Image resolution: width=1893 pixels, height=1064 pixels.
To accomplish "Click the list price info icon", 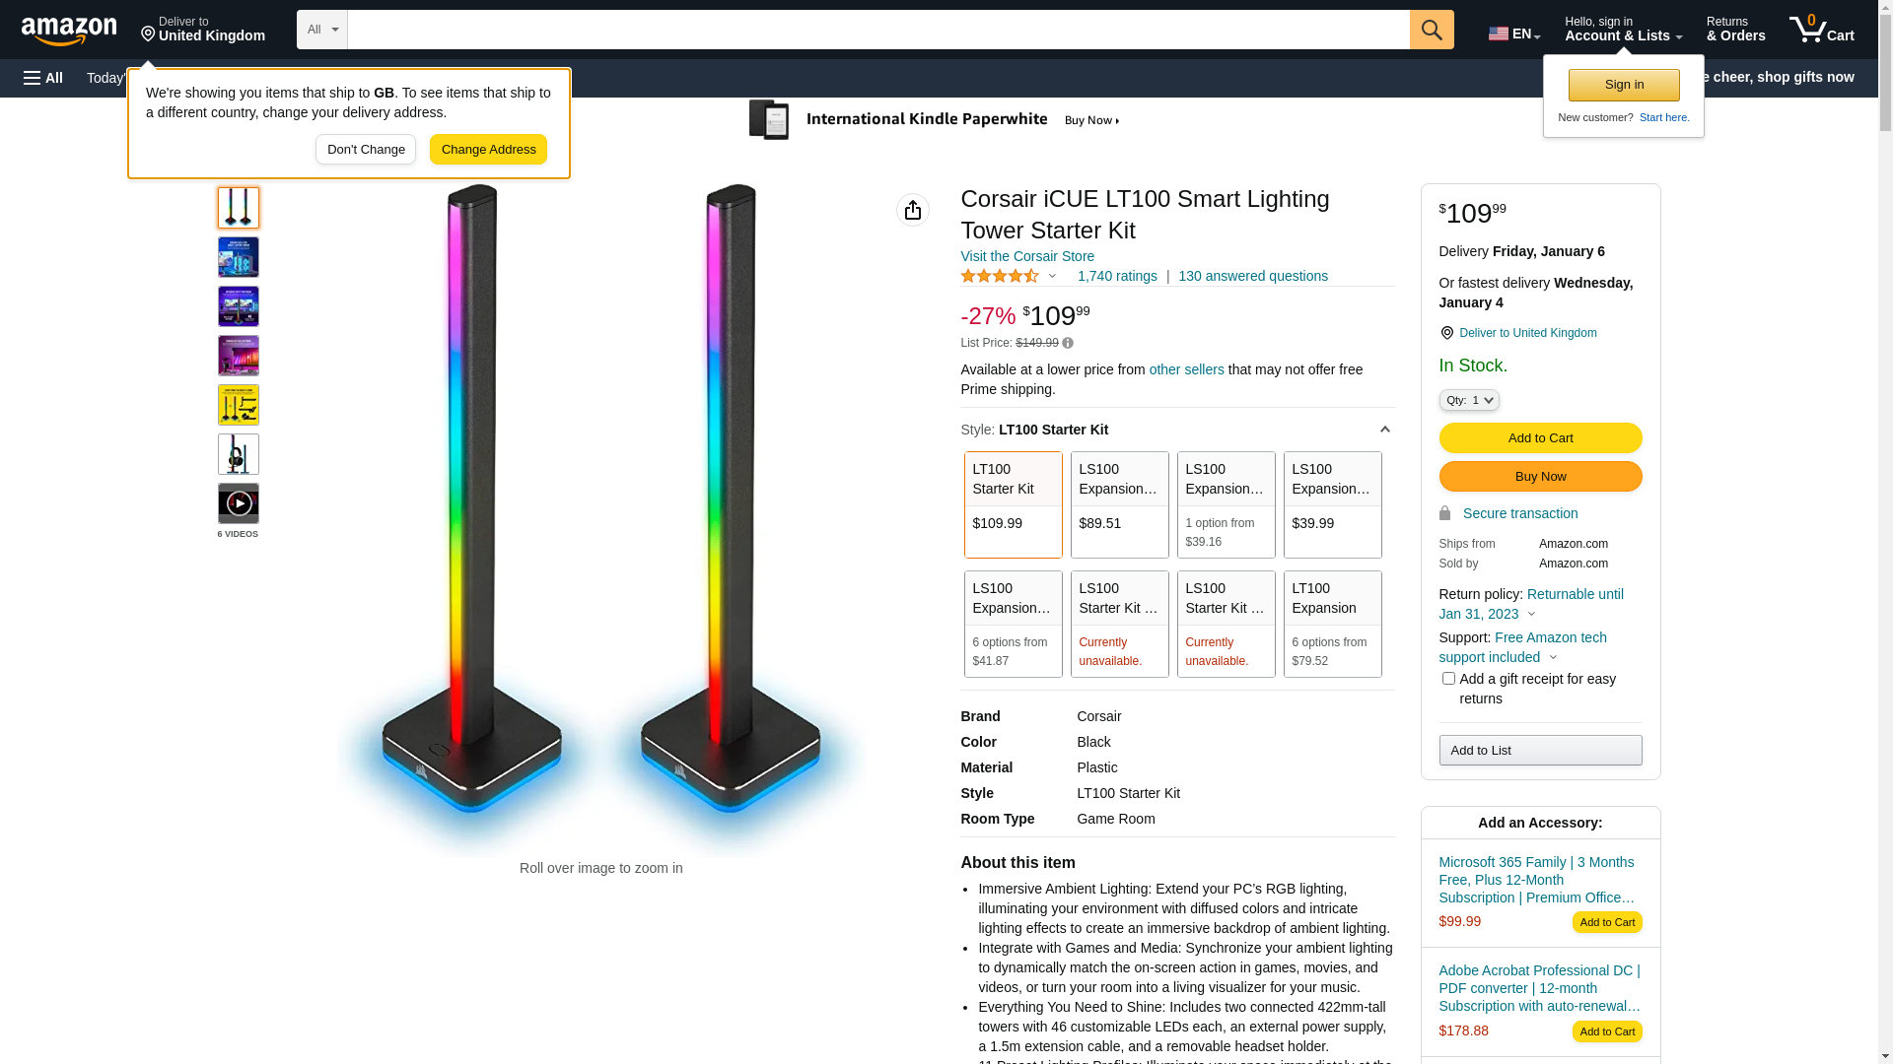I will 1068,344.
